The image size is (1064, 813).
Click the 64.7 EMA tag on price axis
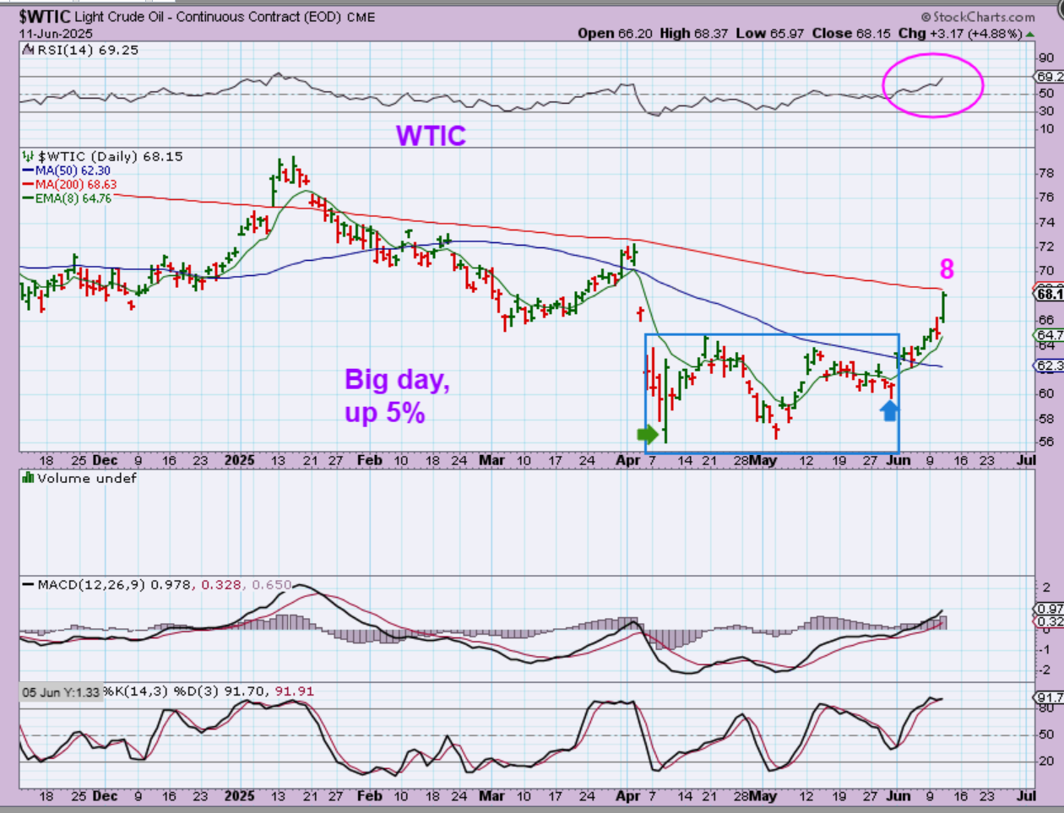(x=1050, y=336)
